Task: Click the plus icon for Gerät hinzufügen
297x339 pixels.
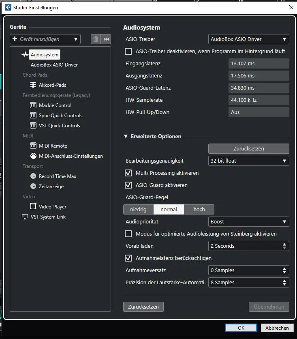Action: (15, 39)
